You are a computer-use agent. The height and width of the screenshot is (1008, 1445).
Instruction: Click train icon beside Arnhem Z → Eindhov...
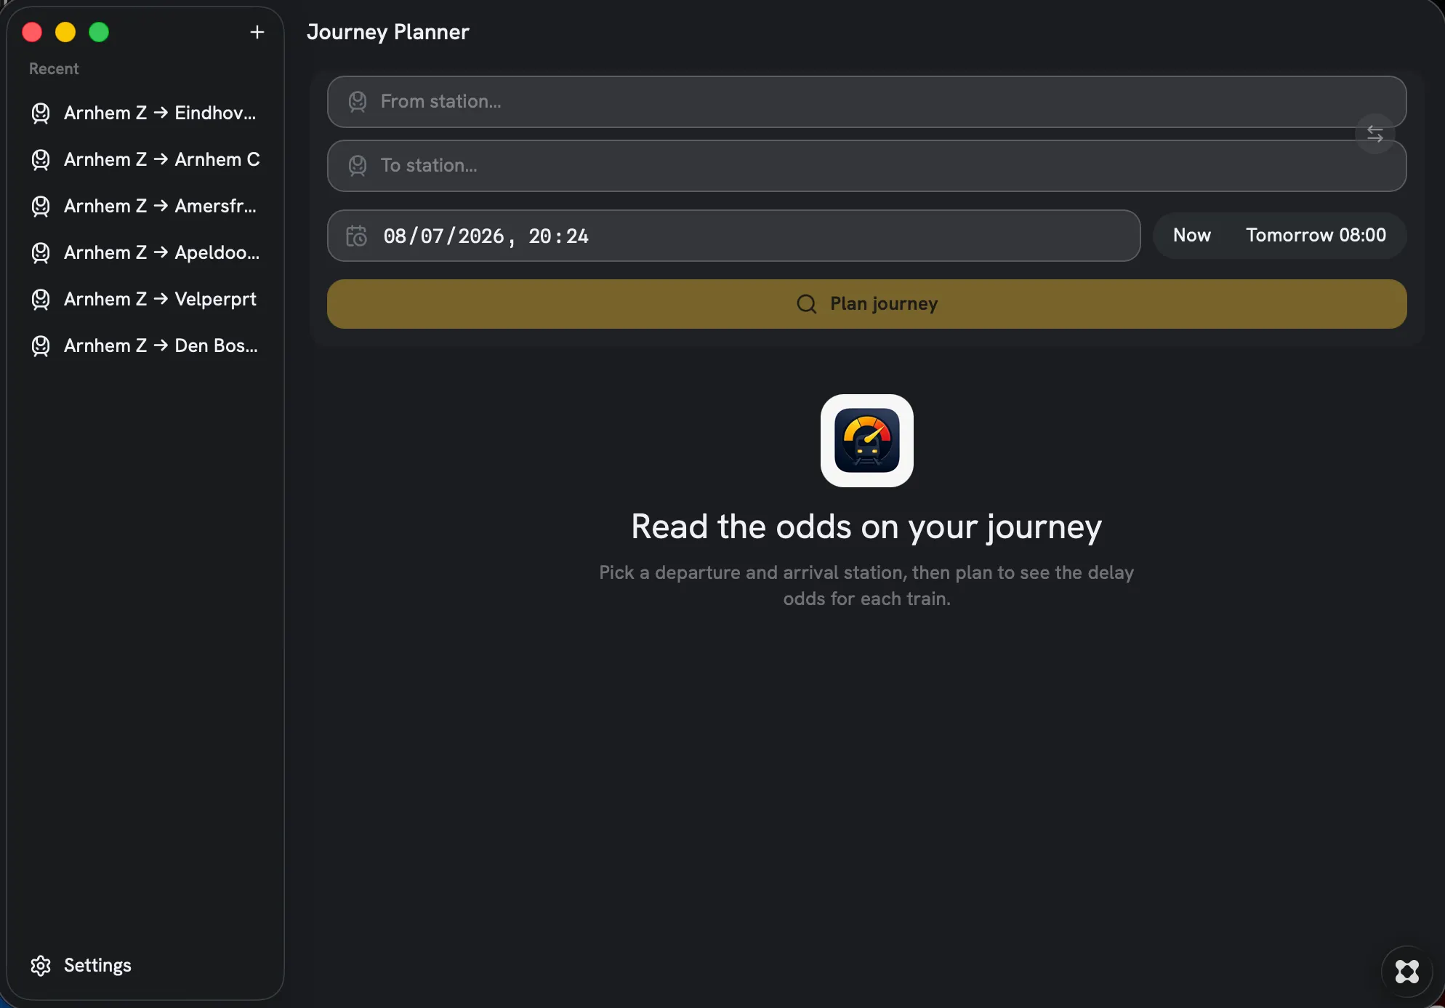coord(41,113)
